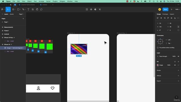Open the Object menu
The height and width of the screenshot is (102, 181).
(x=29, y=1)
